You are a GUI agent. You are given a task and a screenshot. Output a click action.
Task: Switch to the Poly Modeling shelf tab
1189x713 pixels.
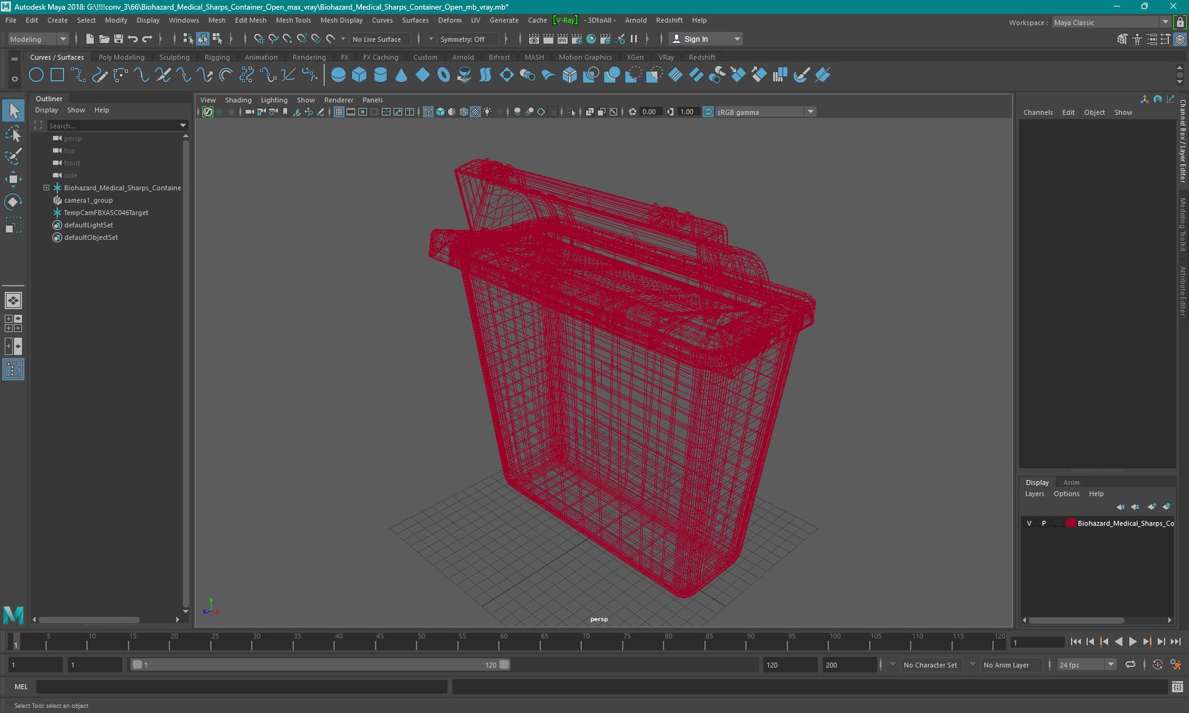pos(122,57)
